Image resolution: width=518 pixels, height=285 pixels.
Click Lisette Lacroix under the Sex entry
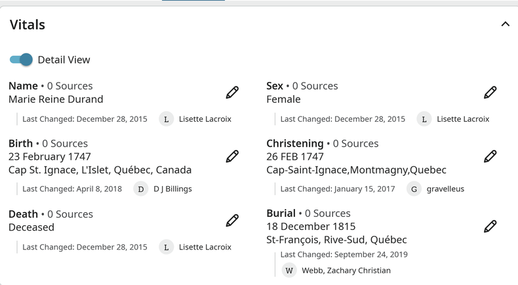pyautogui.click(x=463, y=119)
